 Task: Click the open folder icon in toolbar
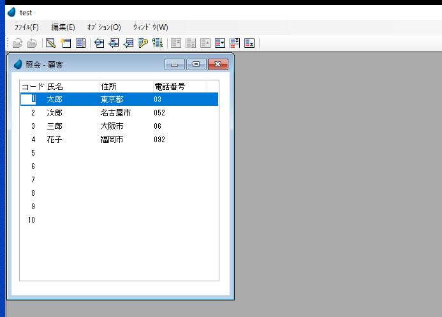tap(17, 43)
